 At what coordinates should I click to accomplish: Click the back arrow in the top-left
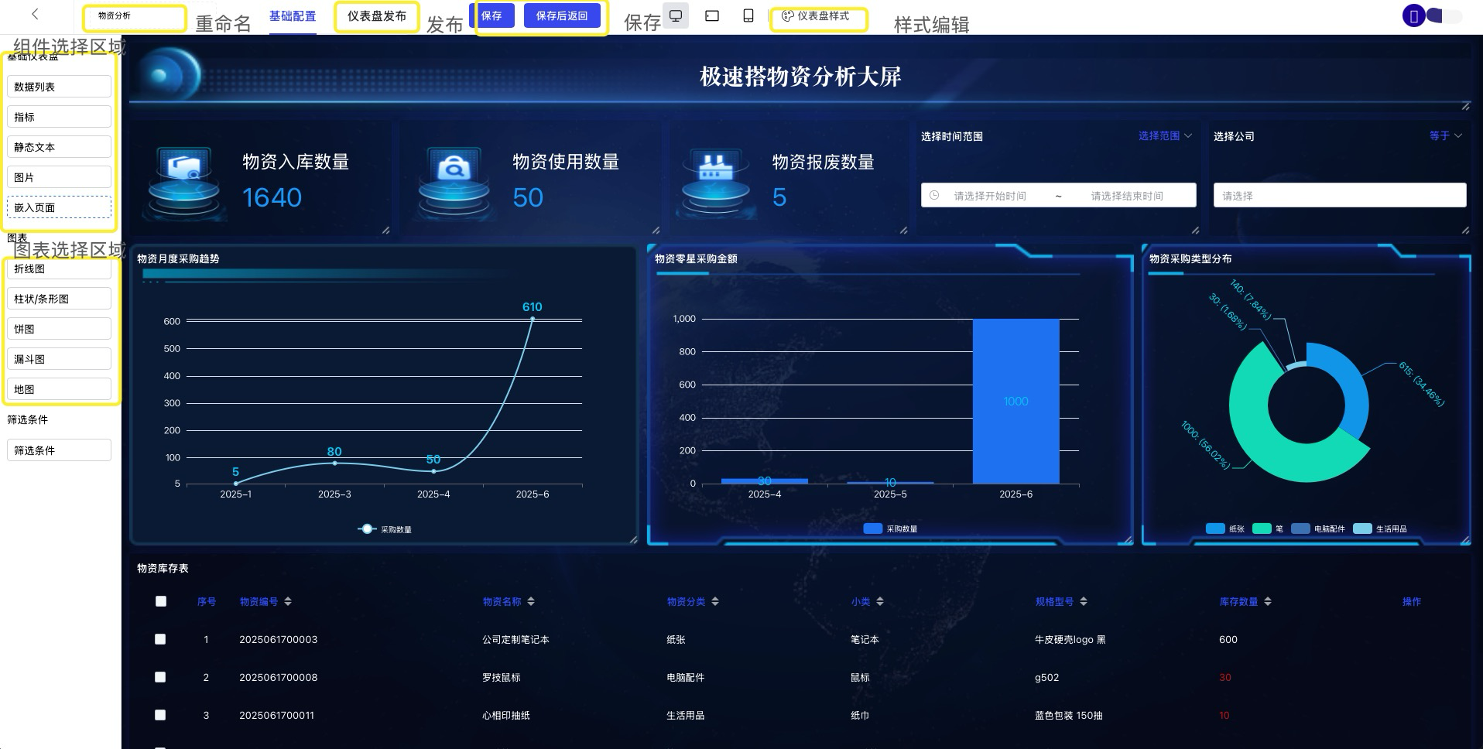35,14
